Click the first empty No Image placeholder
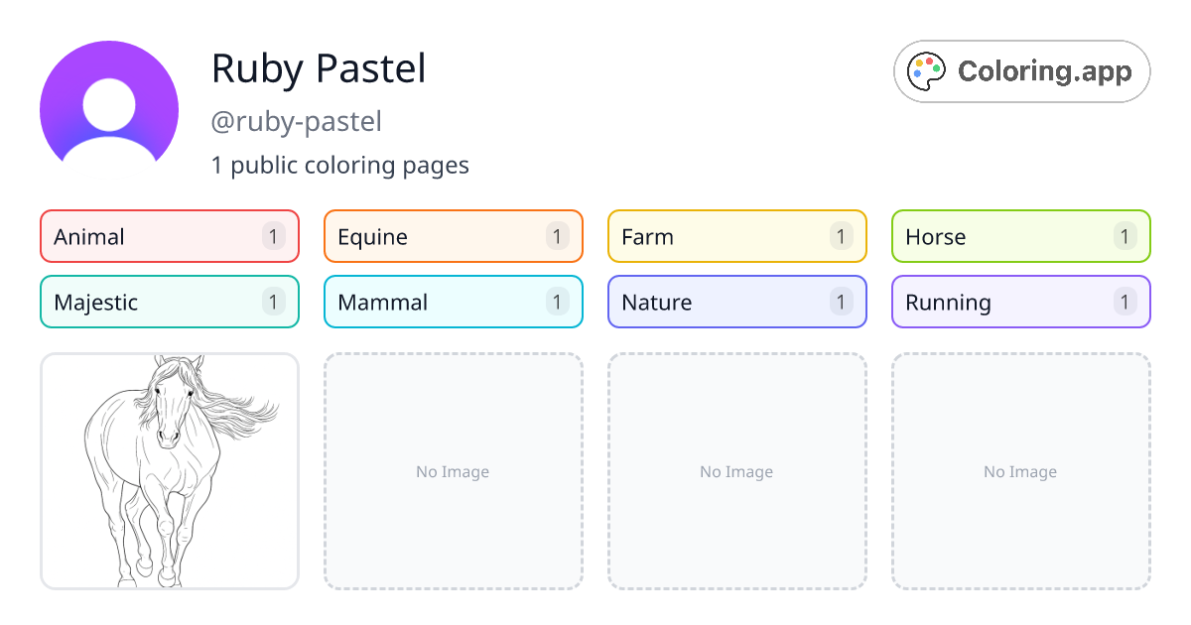The image size is (1191, 625). click(454, 471)
